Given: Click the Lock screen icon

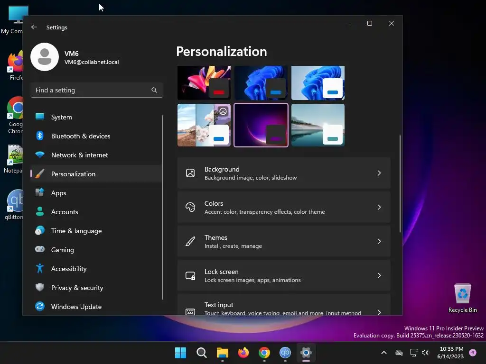Looking at the screenshot, I should pyautogui.click(x=190, y=275).
